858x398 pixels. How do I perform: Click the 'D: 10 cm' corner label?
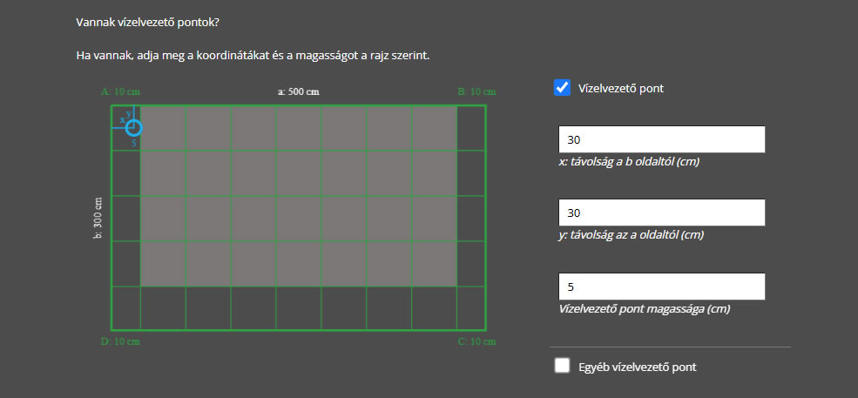coord(121,342)
